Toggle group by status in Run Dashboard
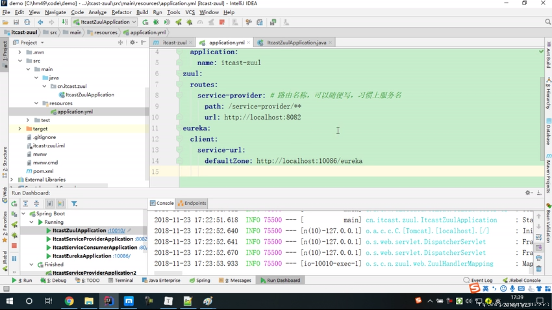Image resolution: width=552 pixels, height=310 pixels. 61,204
